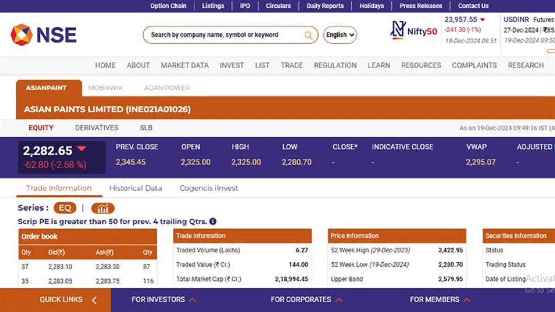Collapse Quick Links using the left chevron
This screenshot has width=555, height=312.
click(x=94, y=300)
